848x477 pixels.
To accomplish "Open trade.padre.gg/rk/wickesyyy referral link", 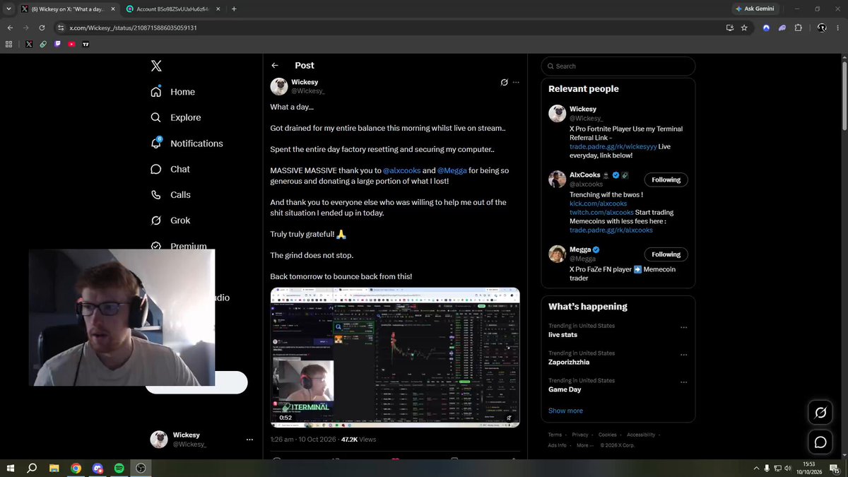I will point(613,146).
